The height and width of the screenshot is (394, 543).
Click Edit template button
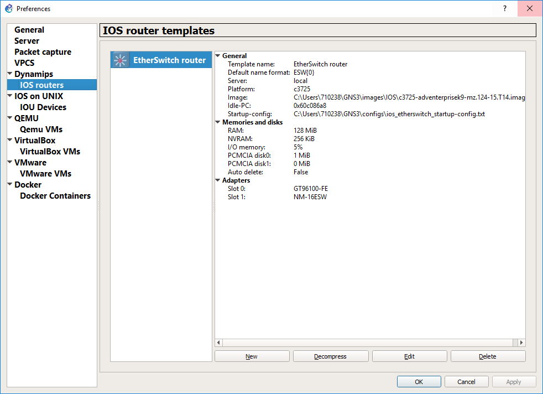(409, 356)
